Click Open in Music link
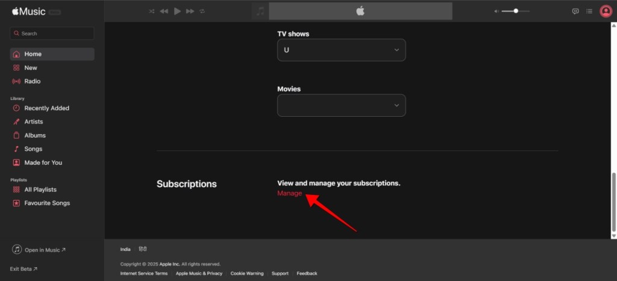 pyautogui.click(x=45, y=250)
